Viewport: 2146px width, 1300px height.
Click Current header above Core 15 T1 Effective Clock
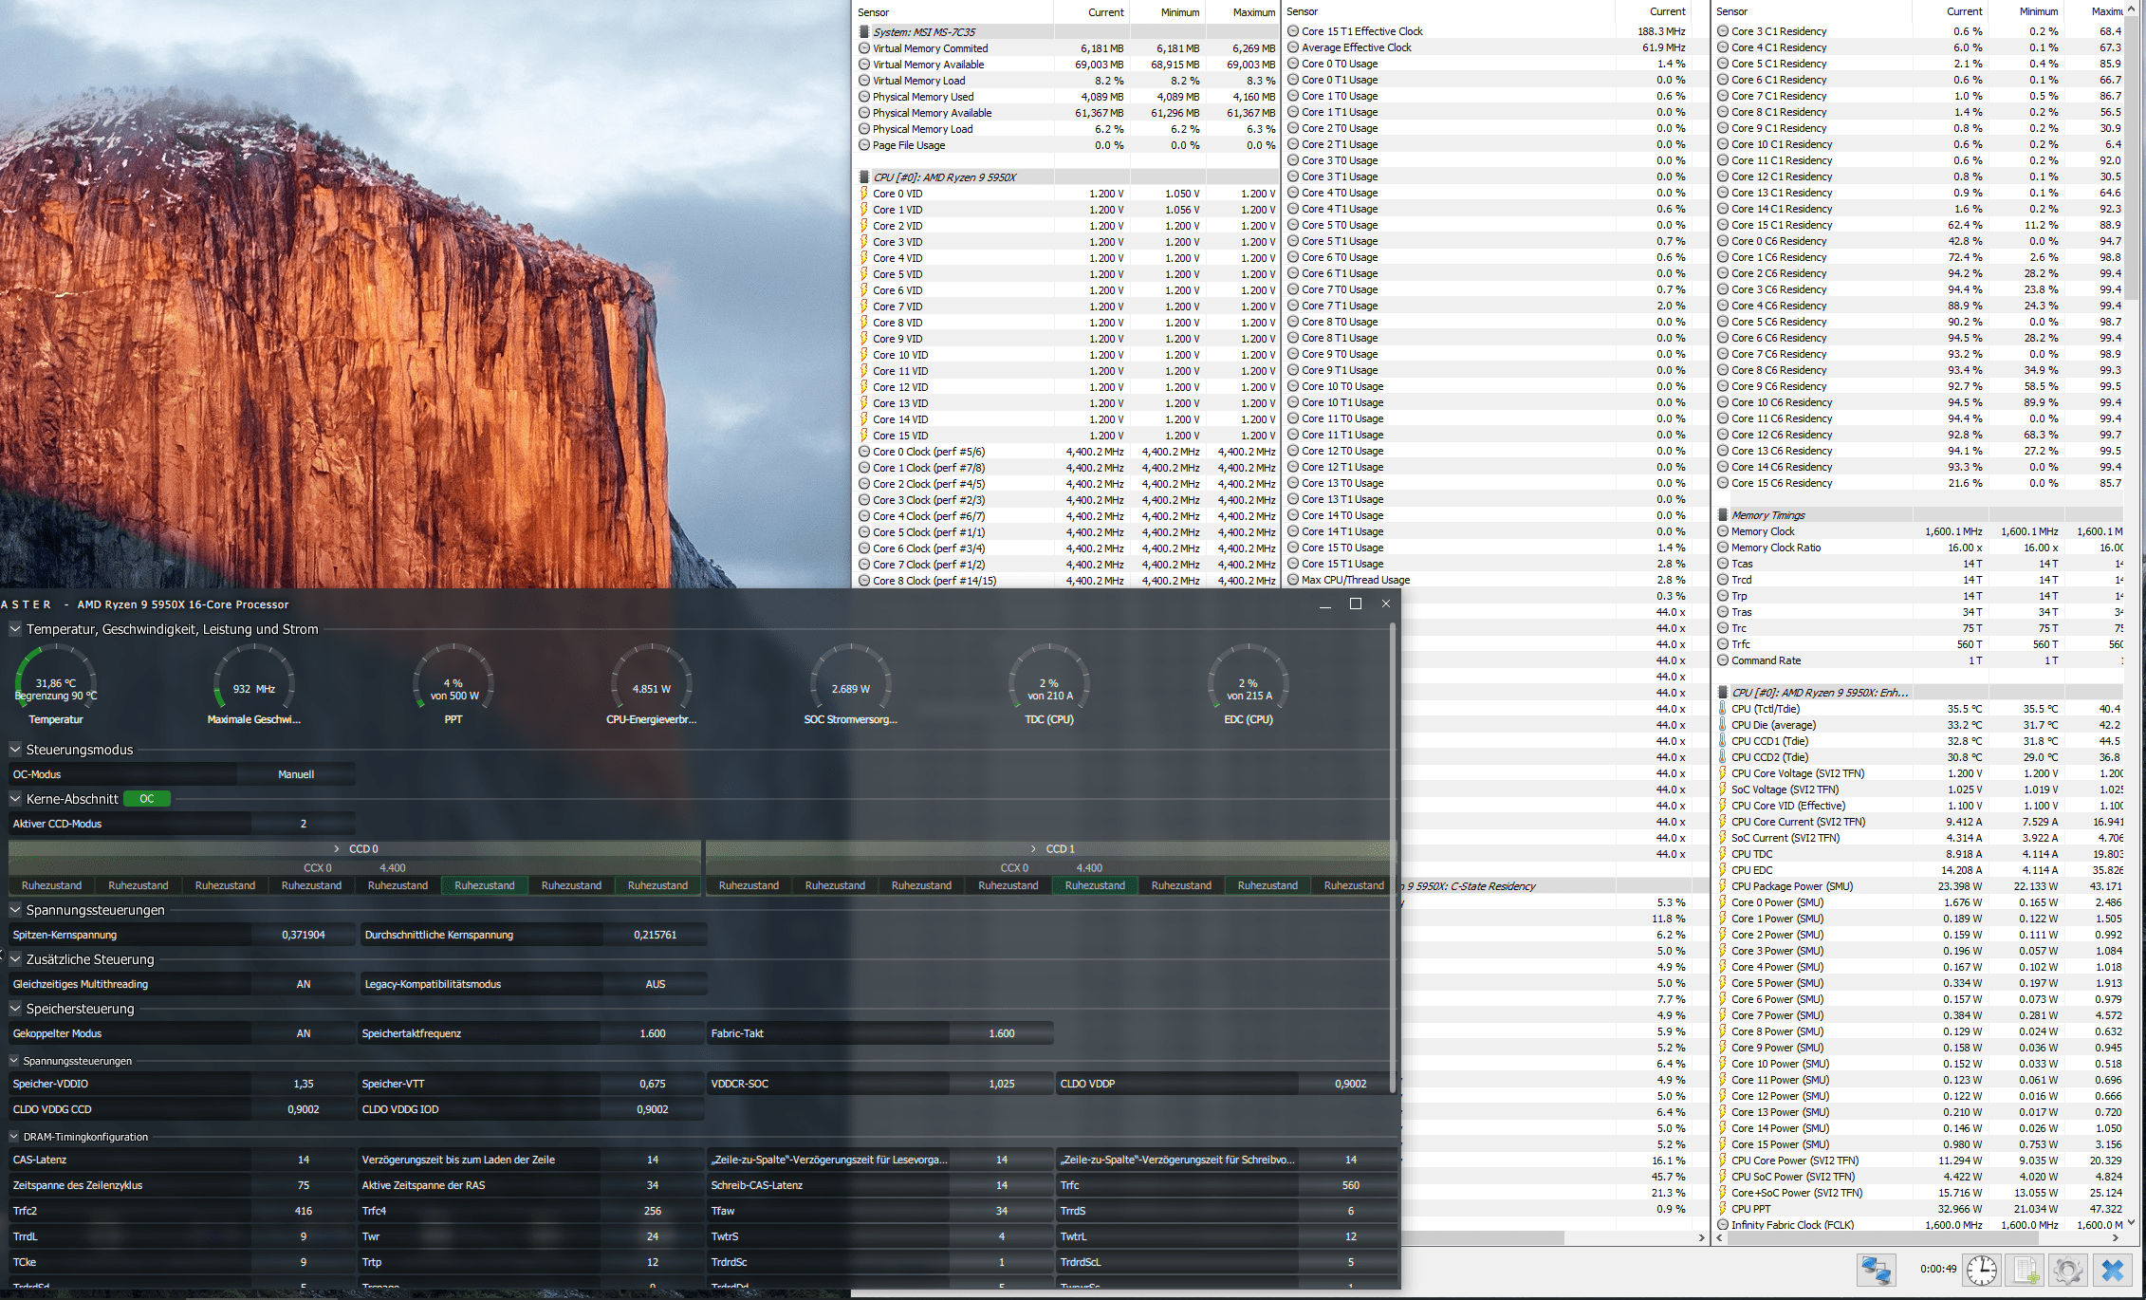pyautogui.click(x=1668, y=11)
